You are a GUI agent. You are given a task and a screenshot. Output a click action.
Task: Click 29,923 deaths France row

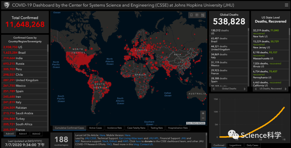pyautogui.click(x=229, y=72)
